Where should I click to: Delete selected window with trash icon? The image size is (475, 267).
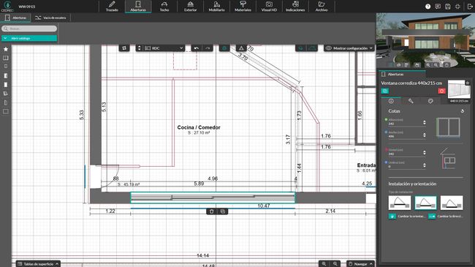[212, 211]
